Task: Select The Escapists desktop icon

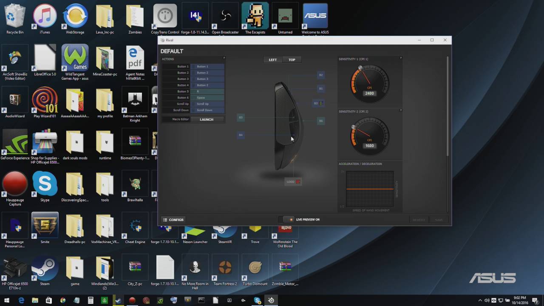Action: [255, 19]
